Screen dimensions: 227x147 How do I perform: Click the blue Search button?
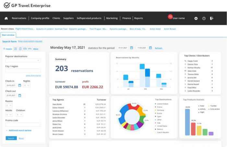click(x=11, y=138)
